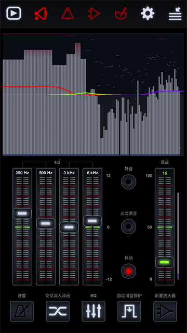187x333 pixels.
Task: Open settings via the gear icon
Action: (x=148, y=14)
